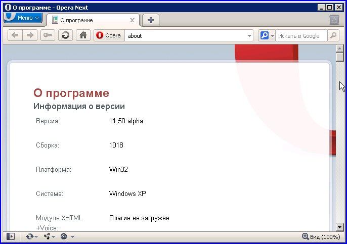
Task: Expand the address bar history dropdown
Action: point(249,36)
